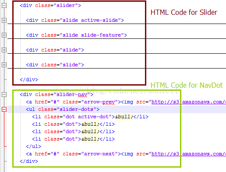The image size is (226, 172).
Task: Click the closing </ul> tag
Action: coord(33,146)
